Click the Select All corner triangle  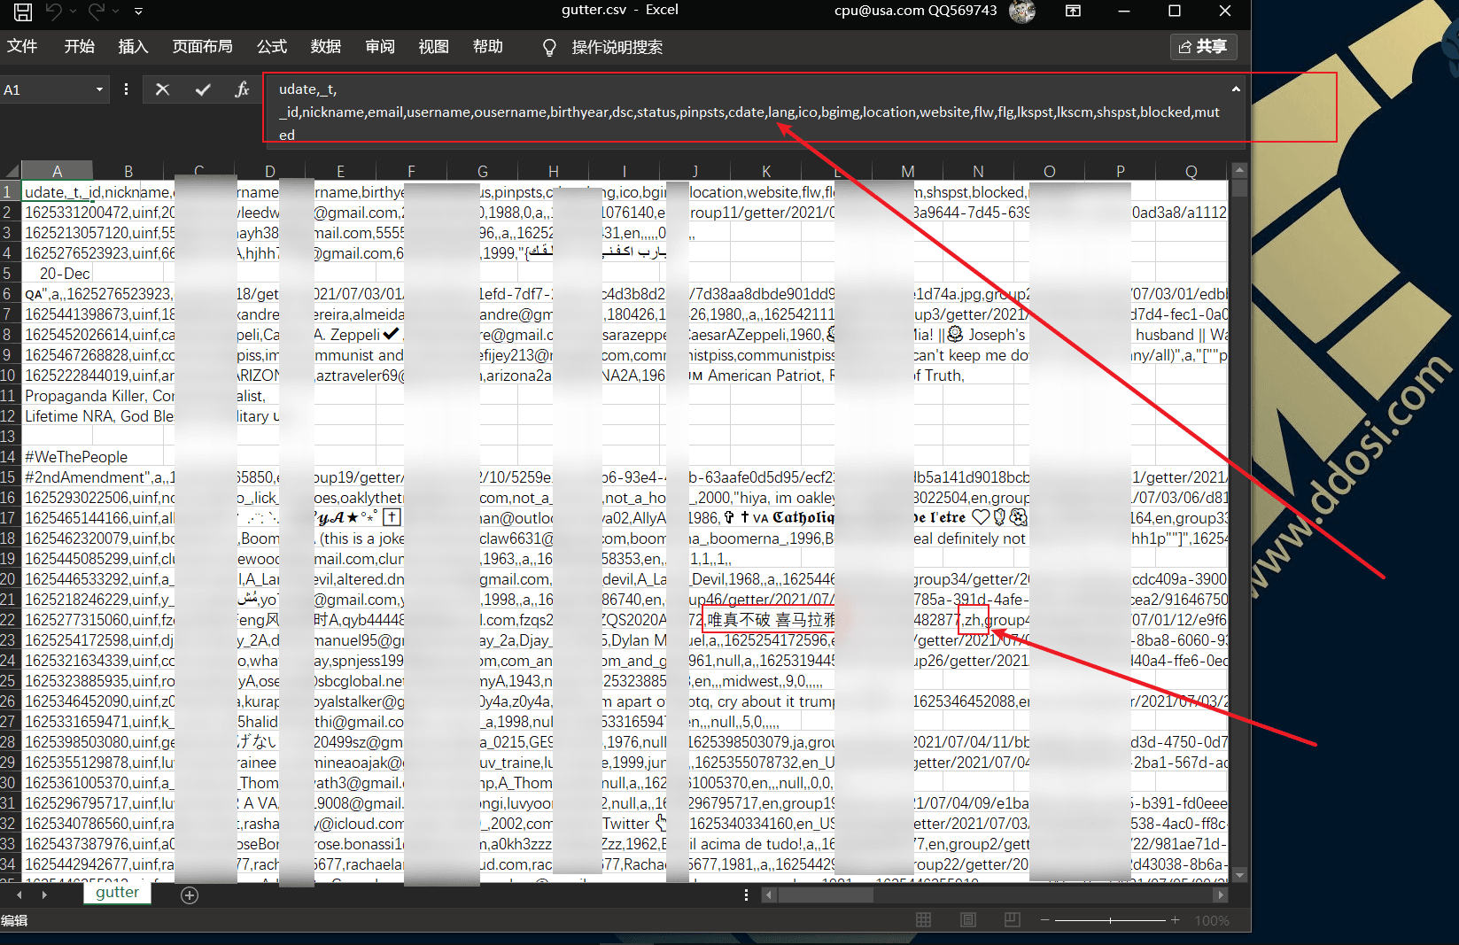(x=11, y=171)
